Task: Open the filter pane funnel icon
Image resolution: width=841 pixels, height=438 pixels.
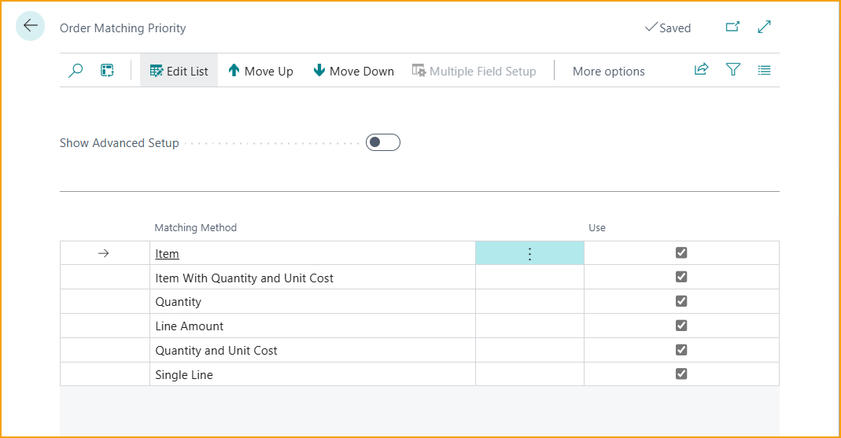Action: (x=732, y=70)
